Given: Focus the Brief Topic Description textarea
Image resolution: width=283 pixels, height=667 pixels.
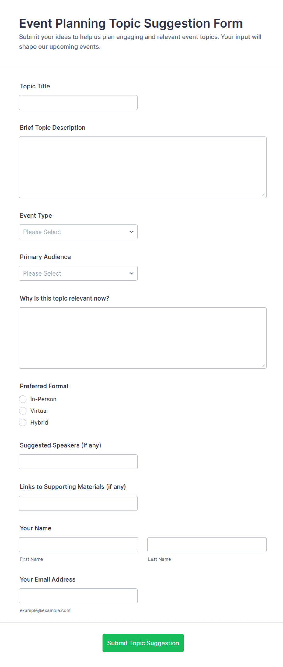Looking at the screenshot, I should coord(143,167).
